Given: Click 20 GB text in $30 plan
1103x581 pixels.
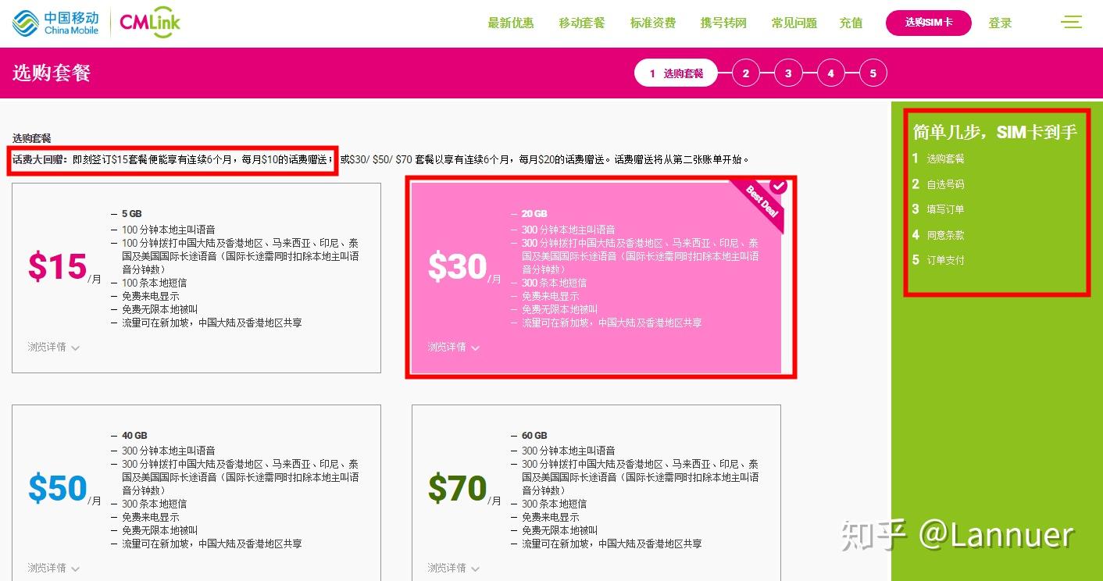Looking at the screenshot, I should [x=534, y=214].
